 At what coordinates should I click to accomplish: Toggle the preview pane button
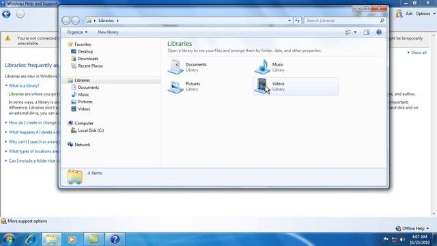click(x=367, y=32)
